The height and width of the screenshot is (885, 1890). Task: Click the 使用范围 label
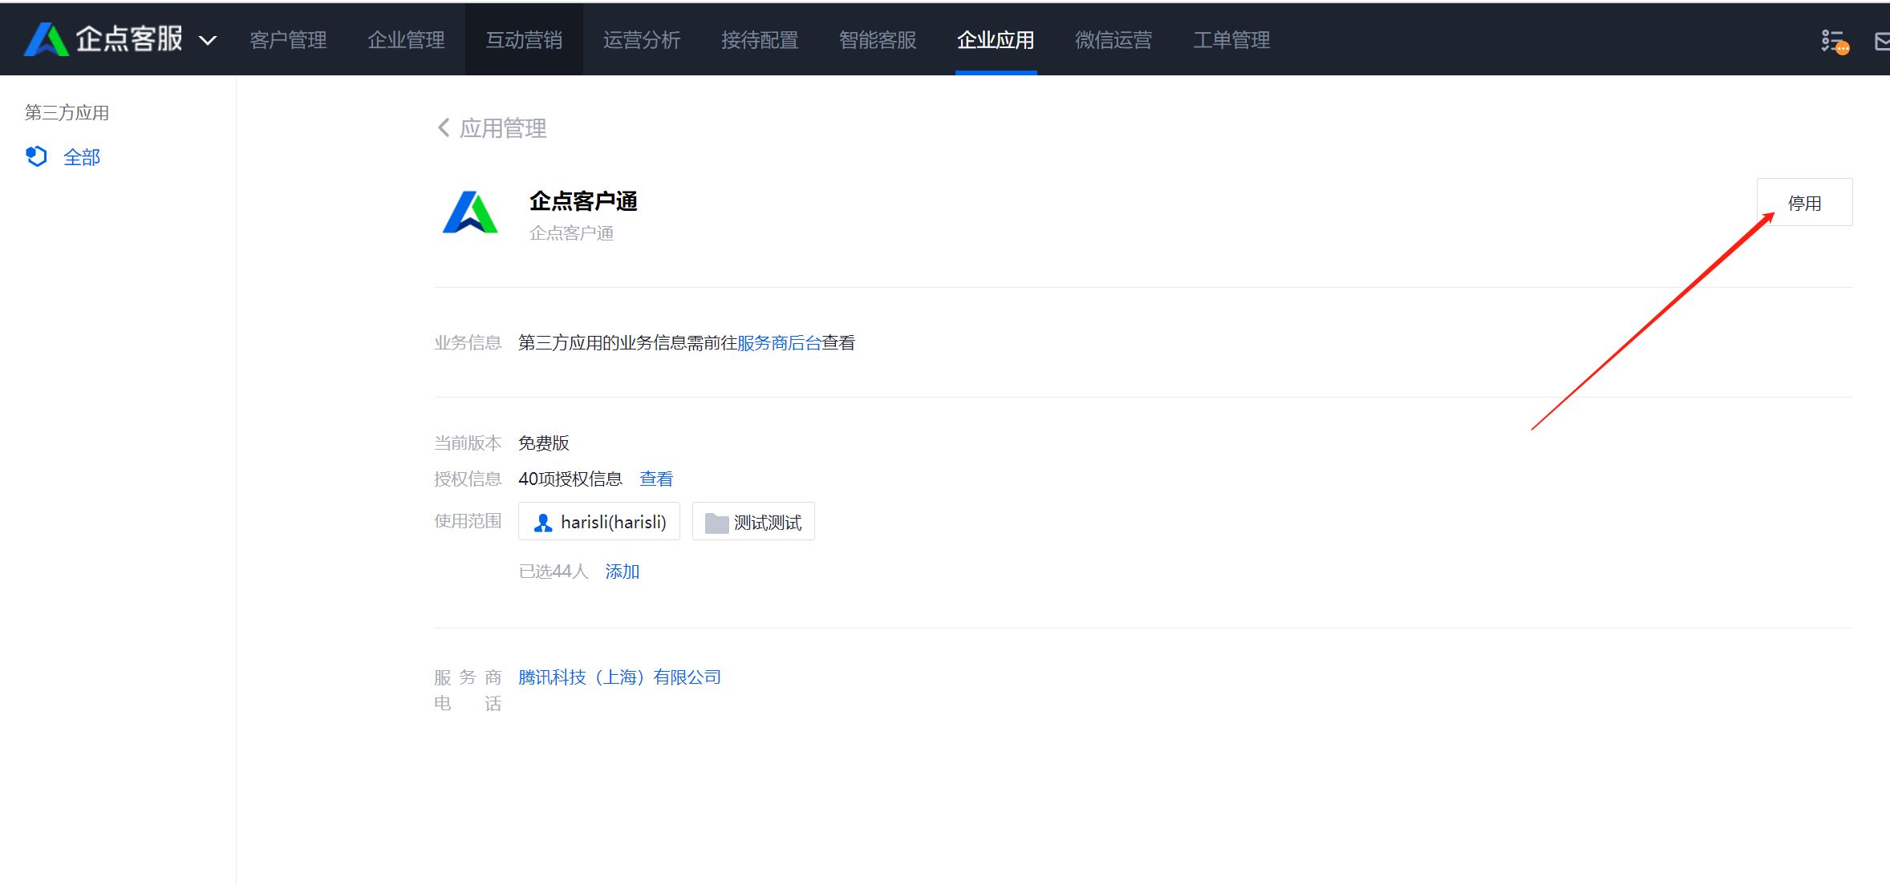tap(468, 521)
